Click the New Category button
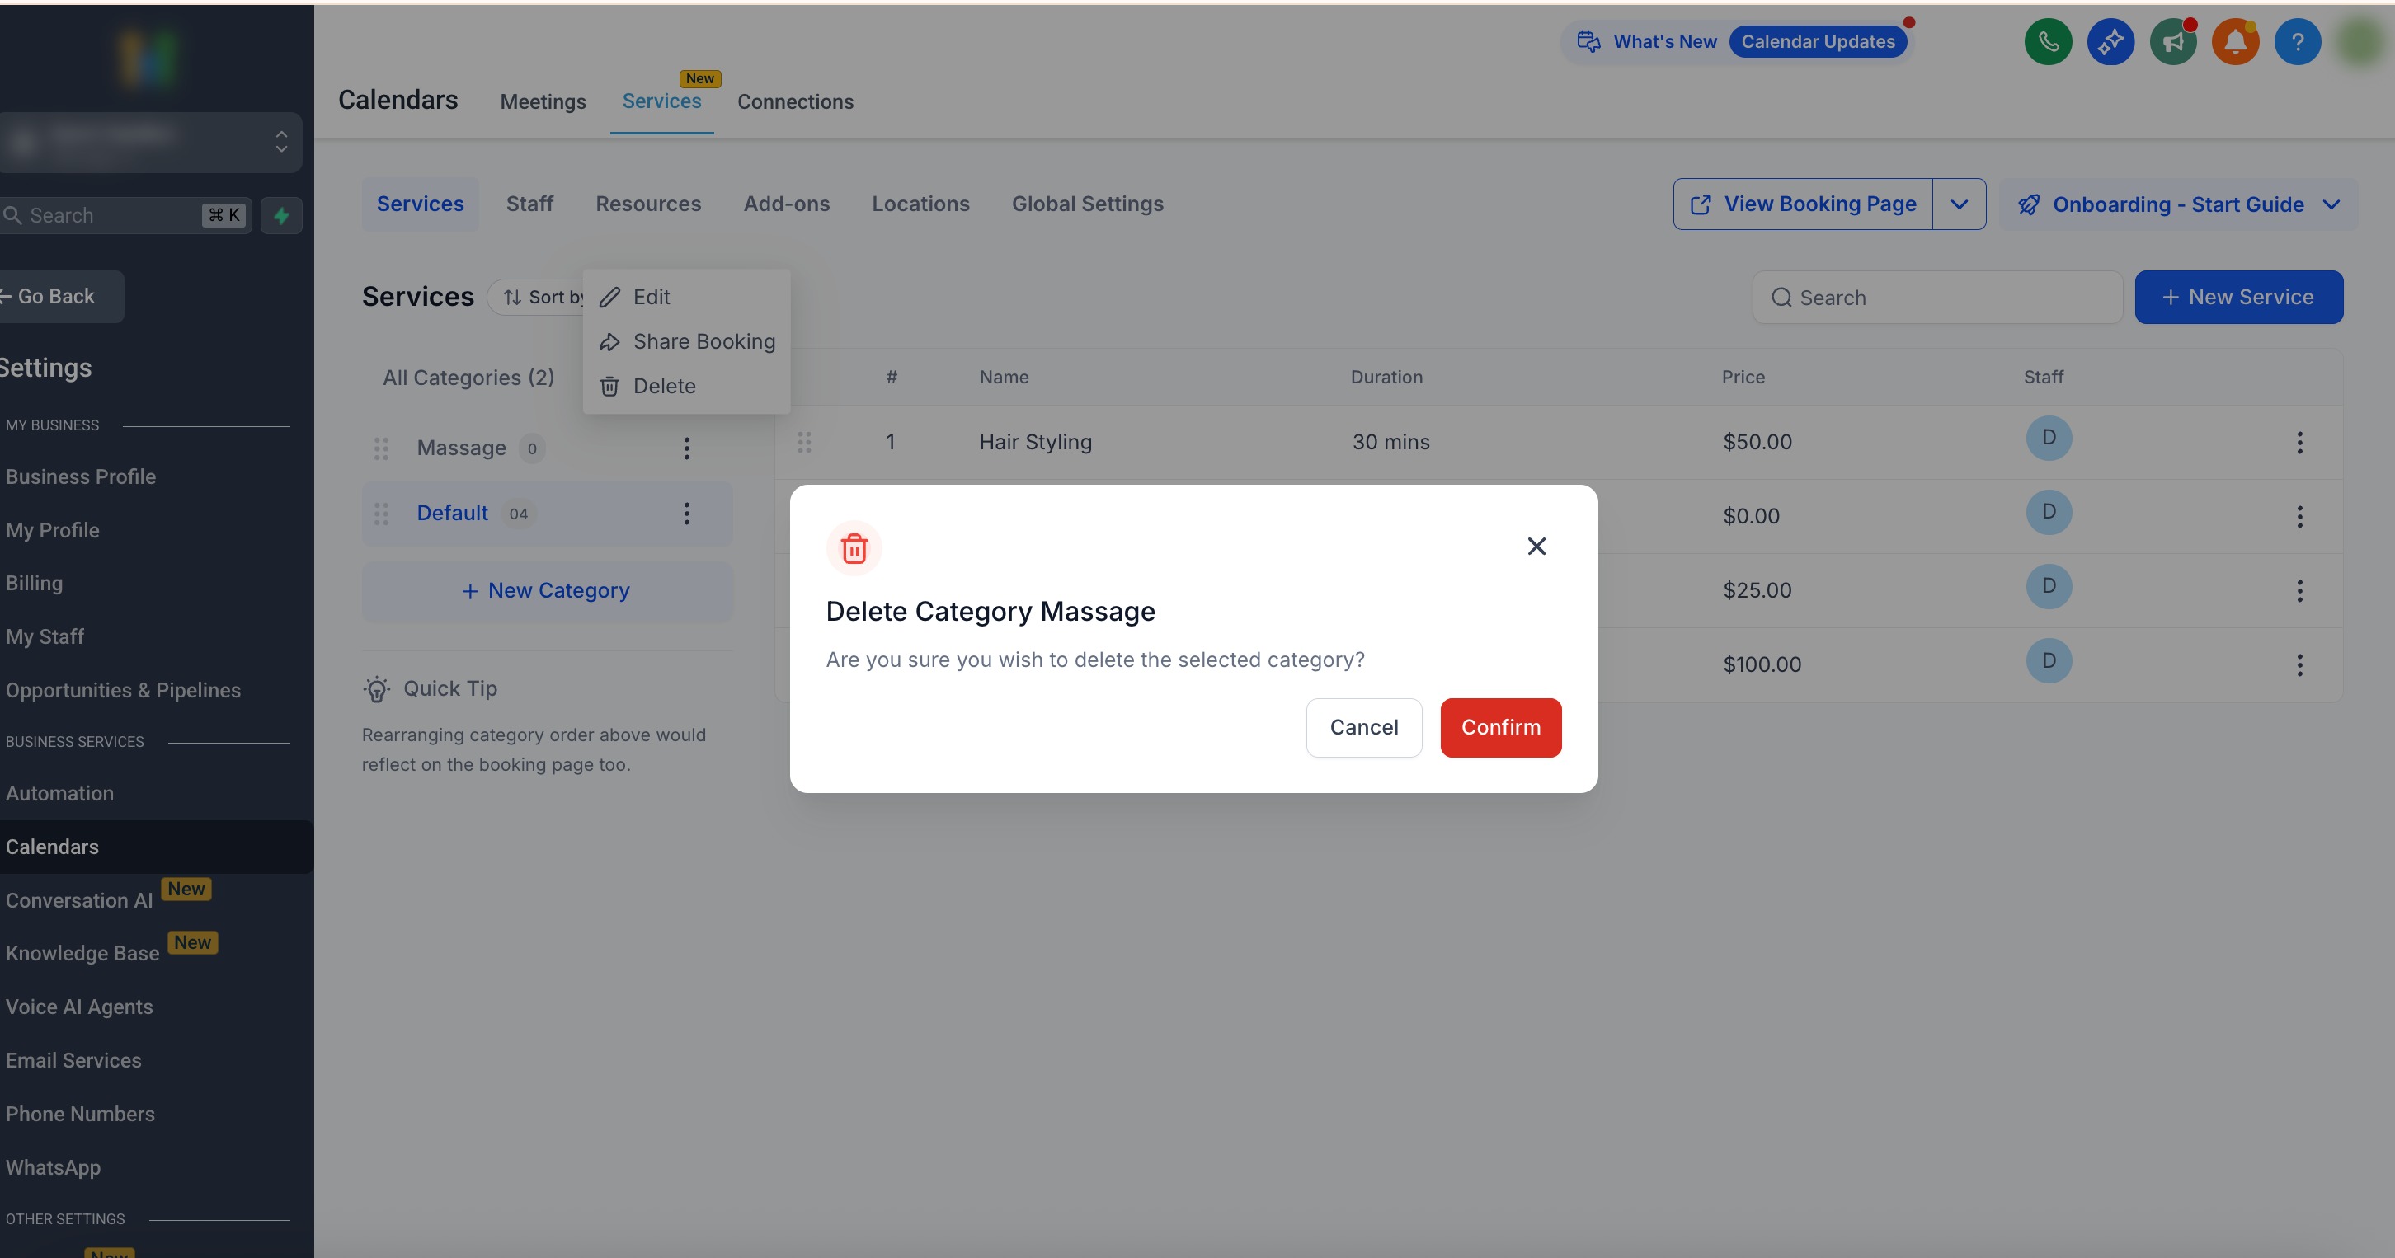The width and height of the screenshot is (2395, 1258). (547, 591)
